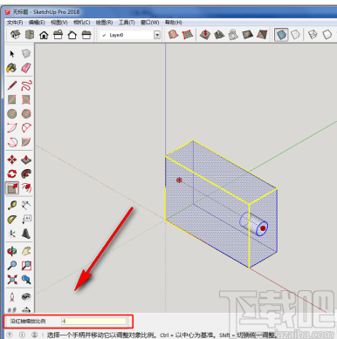This screenshot has height=339, width=337.
Task: Click the Zoom Extents tool
Action: (x=12, y=280)
